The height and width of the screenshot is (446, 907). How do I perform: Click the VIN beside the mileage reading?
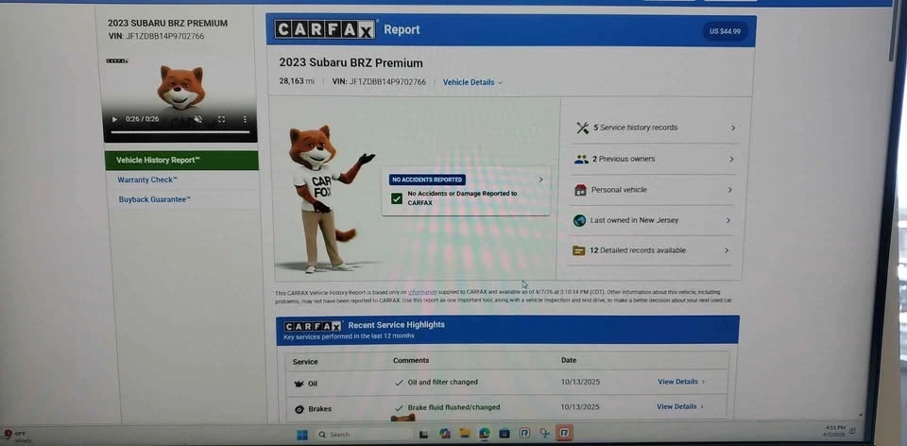[x=379, y=82]
